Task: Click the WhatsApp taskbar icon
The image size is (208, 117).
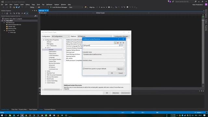Action: [46, 115]
